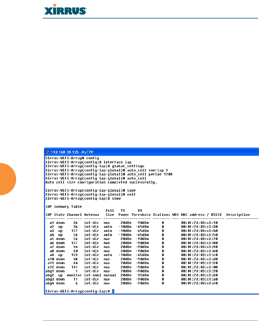
Task: Click the 'interface iap' command line
Action: coord(88,162)
